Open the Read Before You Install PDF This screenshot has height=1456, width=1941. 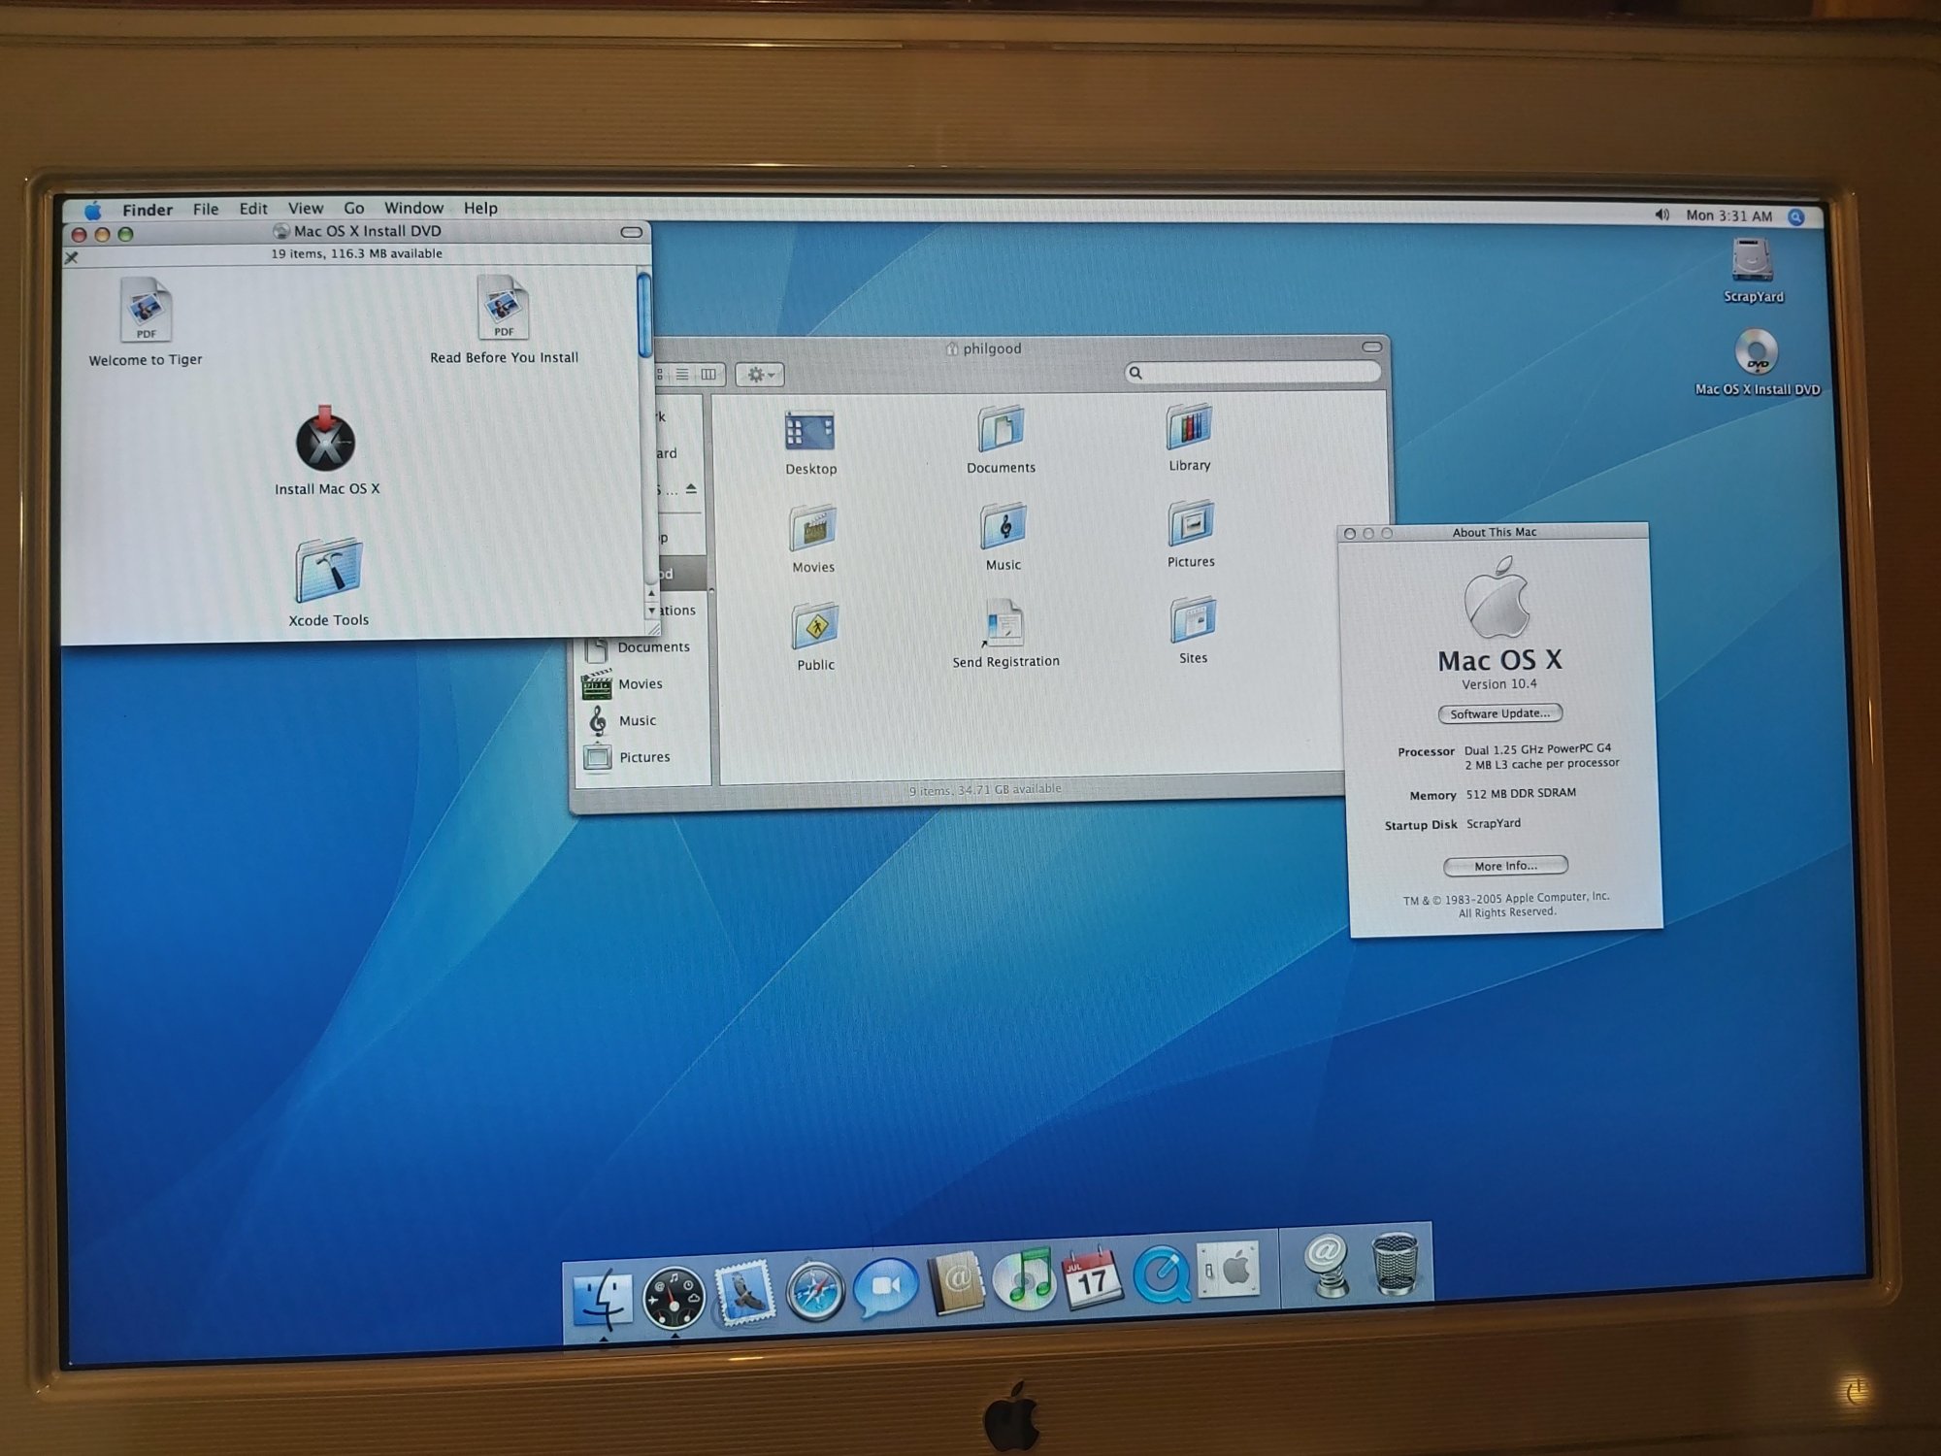click(503, 309)
